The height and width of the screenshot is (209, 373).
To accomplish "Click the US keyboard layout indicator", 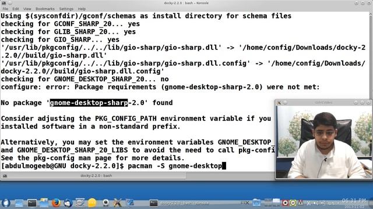I will (332, 203).
